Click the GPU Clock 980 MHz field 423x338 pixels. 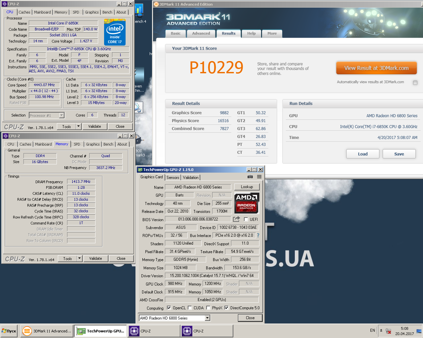175,284
